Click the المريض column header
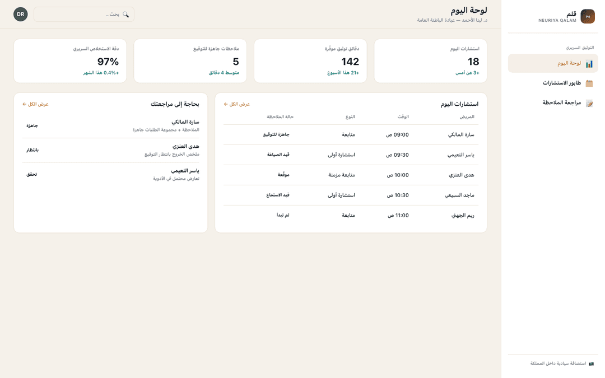This screenshot has width=605, height=378. (x=467, y=116)
